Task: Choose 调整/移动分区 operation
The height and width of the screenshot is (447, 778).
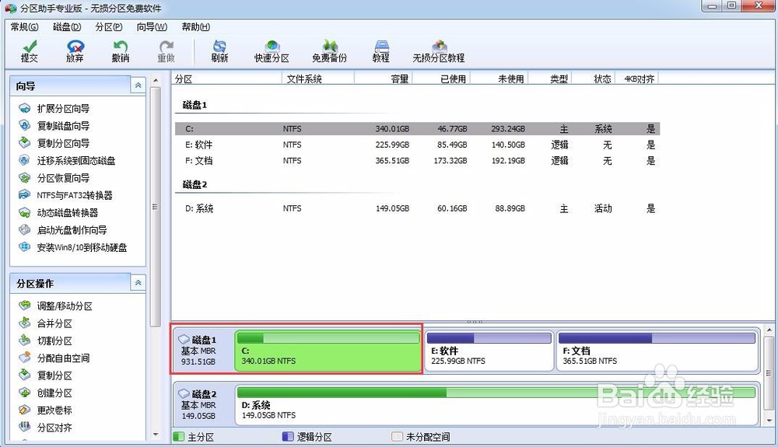Action: 56,306
